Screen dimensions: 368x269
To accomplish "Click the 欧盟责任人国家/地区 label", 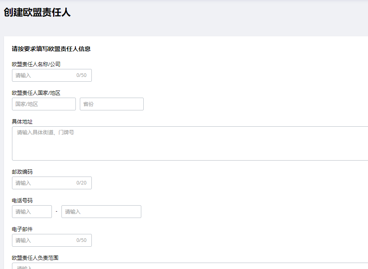I will pos(36,93).
